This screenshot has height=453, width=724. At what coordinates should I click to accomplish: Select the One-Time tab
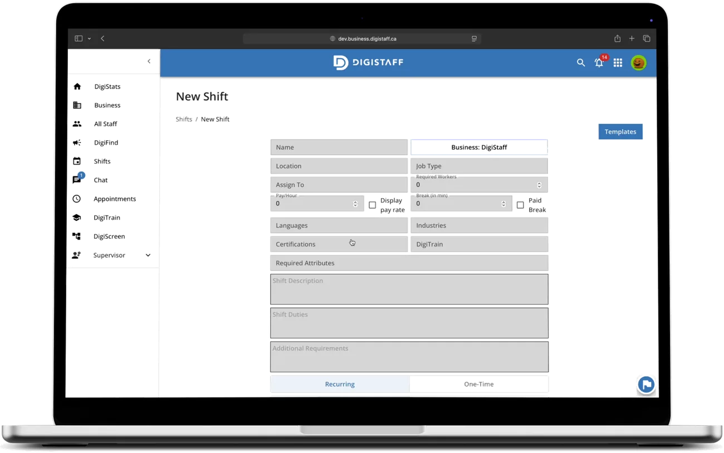coord(479,384)
